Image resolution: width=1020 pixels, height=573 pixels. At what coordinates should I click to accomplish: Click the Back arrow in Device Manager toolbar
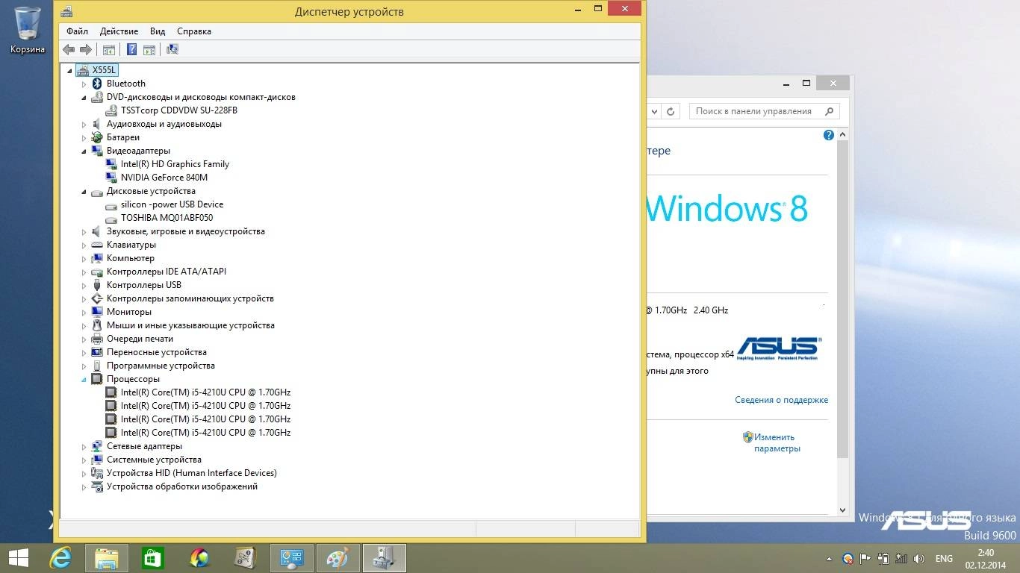(x=69, y=49)
